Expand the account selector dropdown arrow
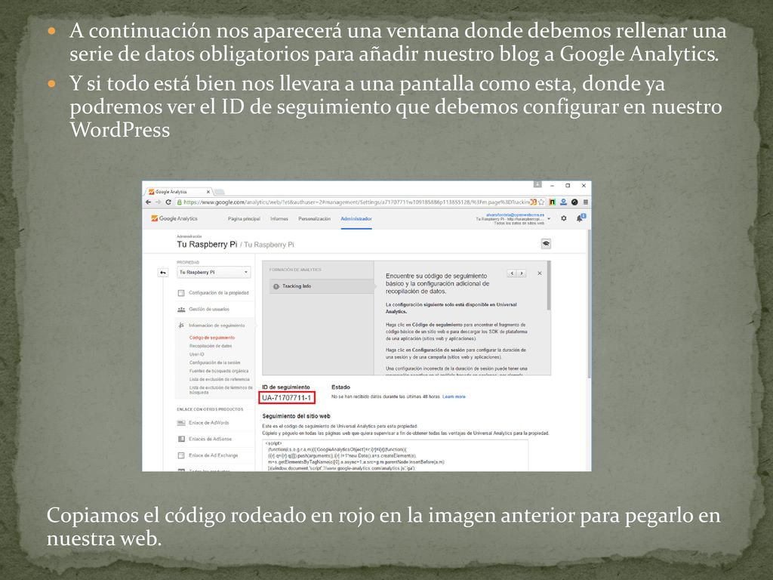 549,219
